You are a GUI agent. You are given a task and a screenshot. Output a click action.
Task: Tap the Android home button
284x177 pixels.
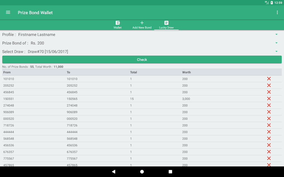pos(142,171)
